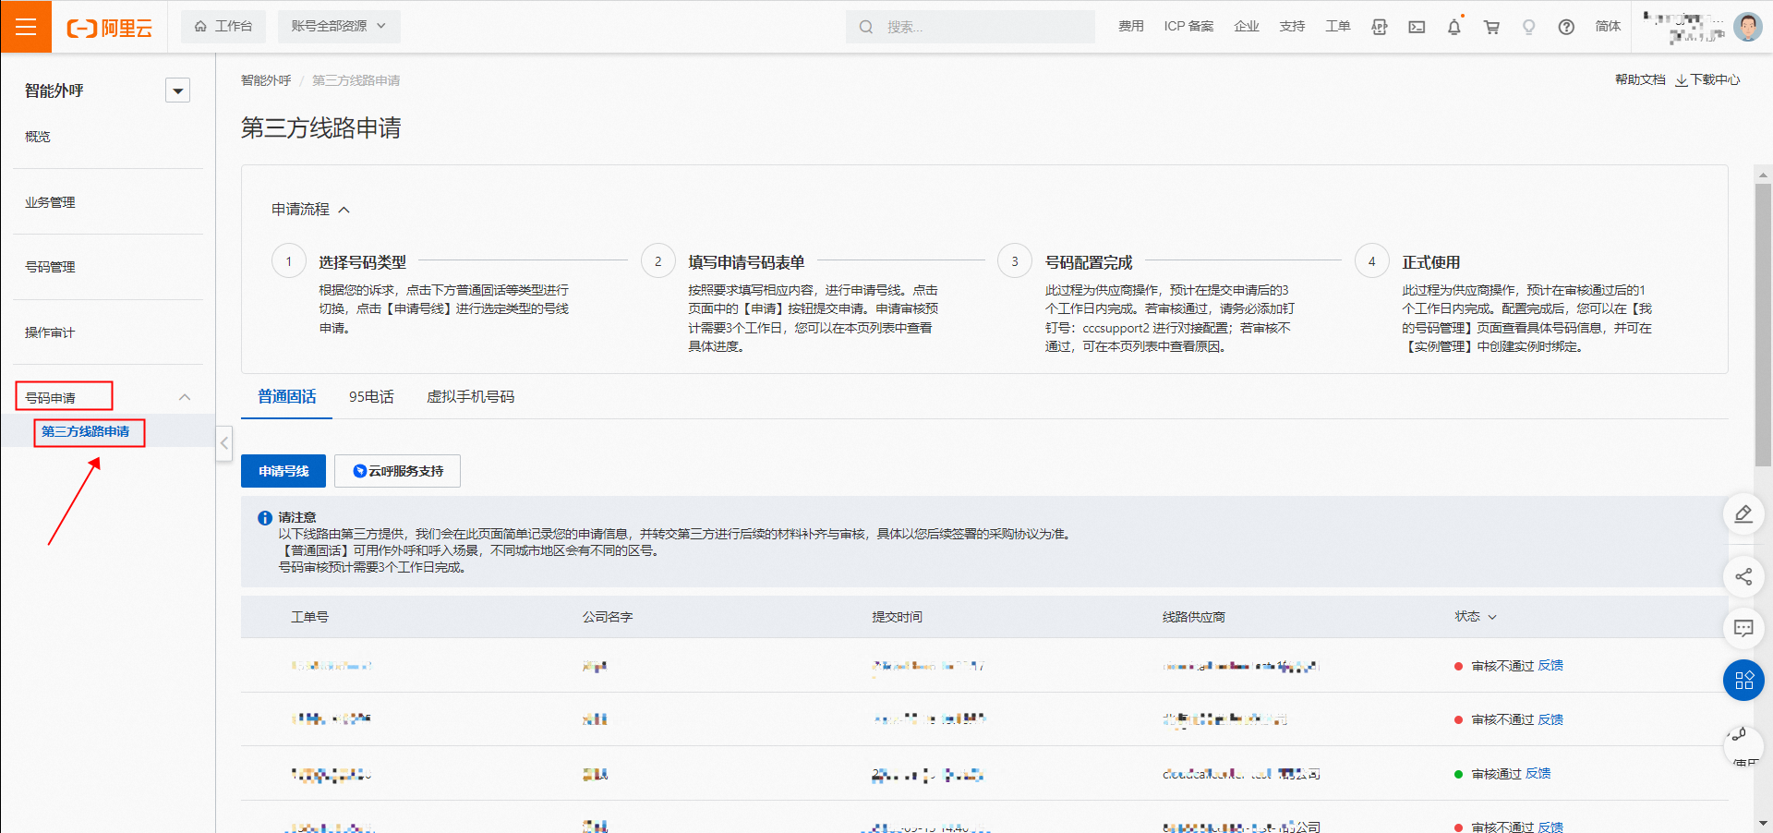Open the user avatar menu
Screen dimensions: 1773x833
pos(1747,27)
